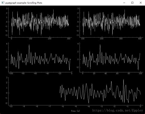Viewport: 145px width, 114px height.
Task: Click the pyqtgraph window icon in title bar
Action: [3, 3]
